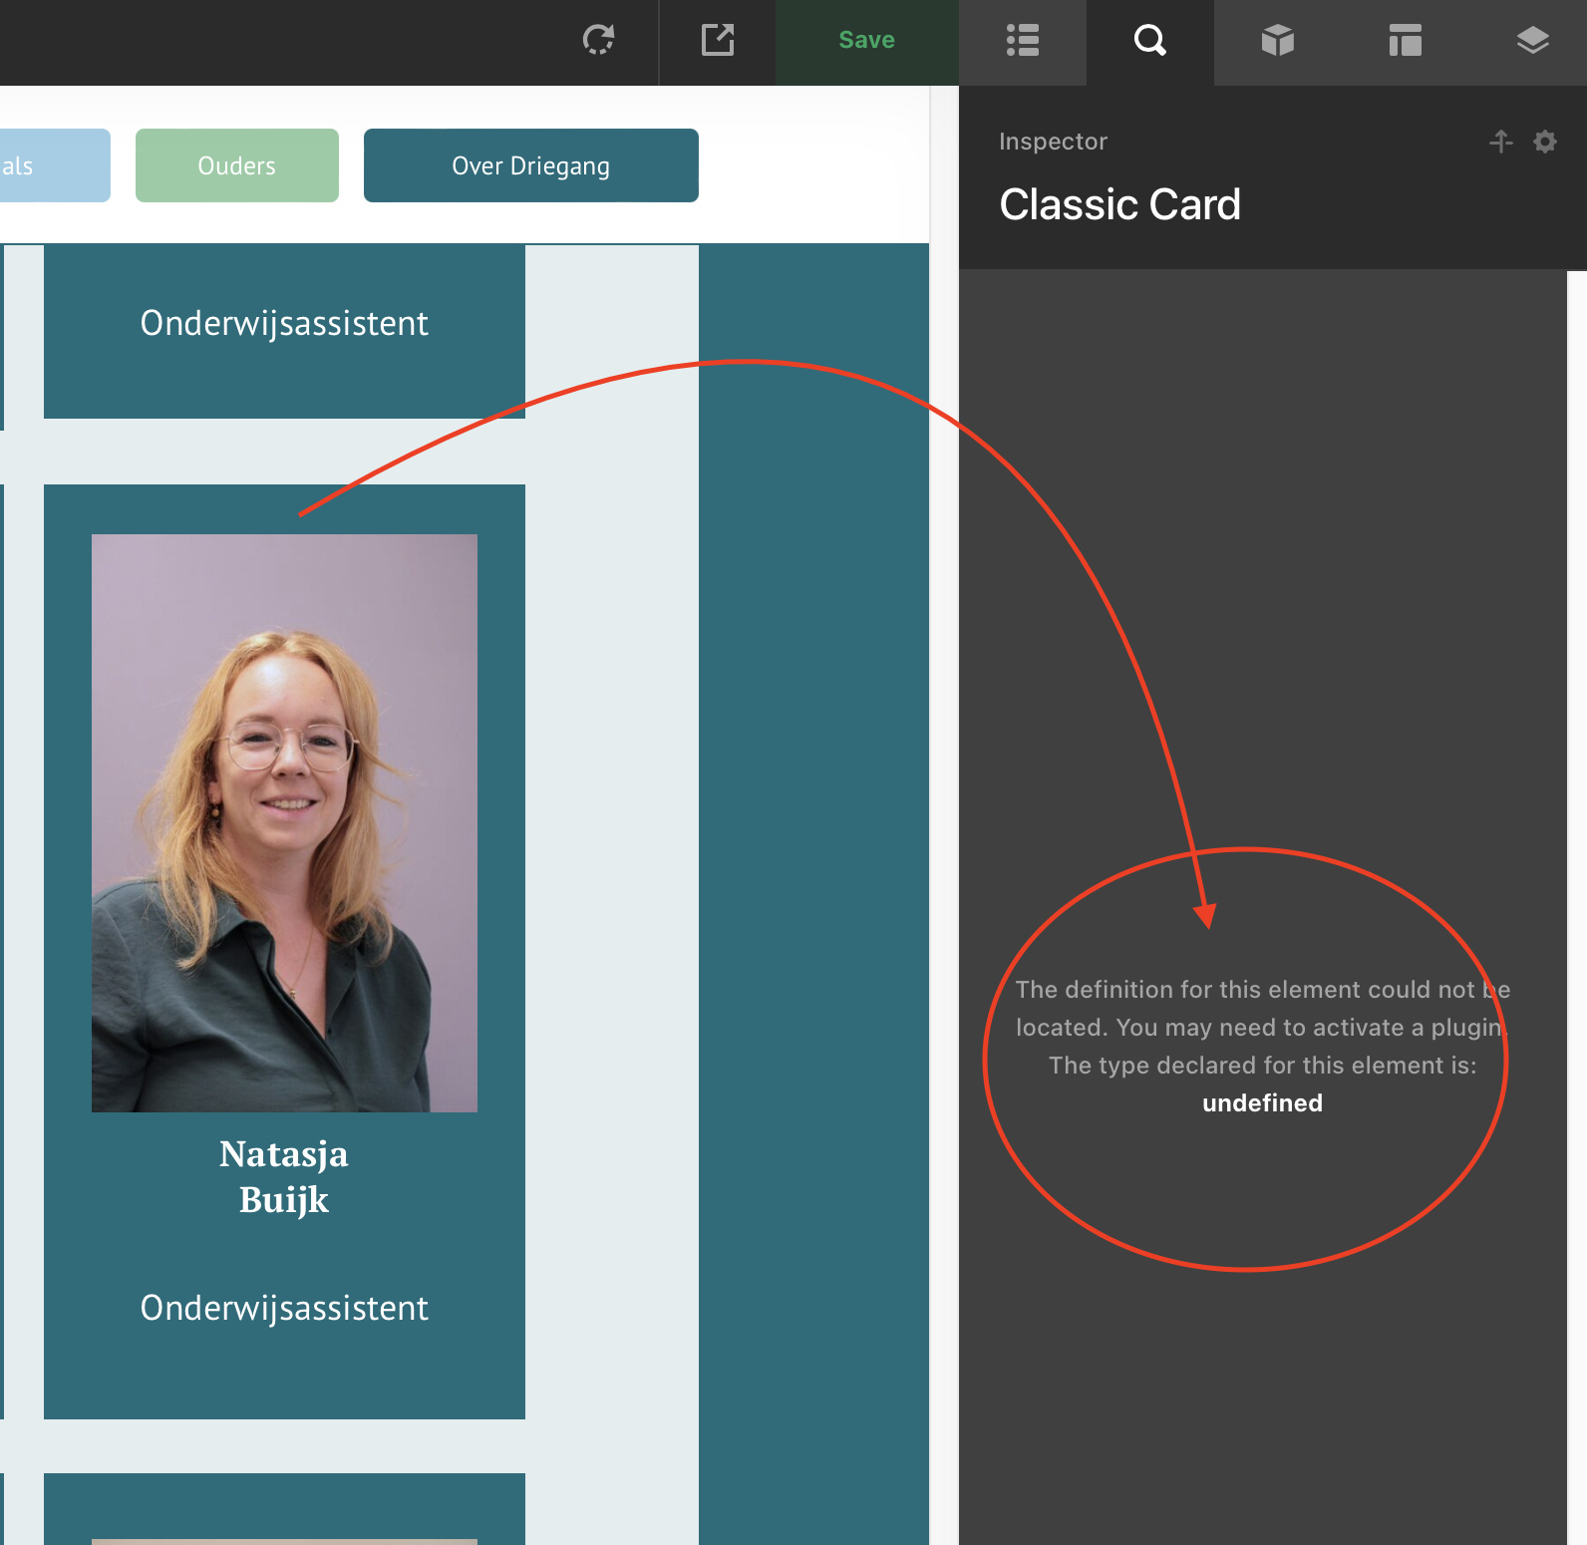
Task: Show the Layers stack panel
Action: (x=1532, y=40)
